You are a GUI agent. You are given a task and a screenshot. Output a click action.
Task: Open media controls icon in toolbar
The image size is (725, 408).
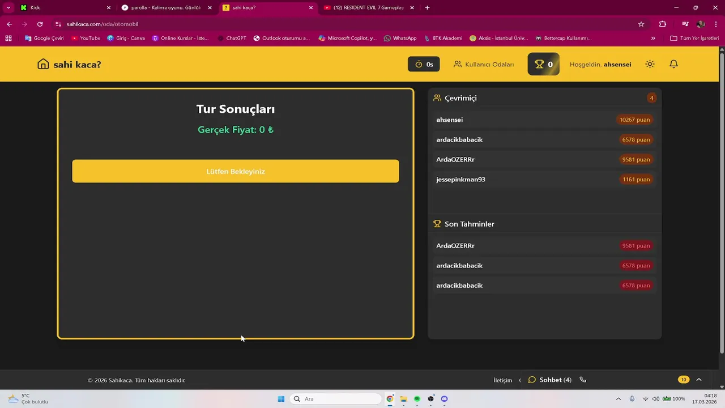[685, 24]
